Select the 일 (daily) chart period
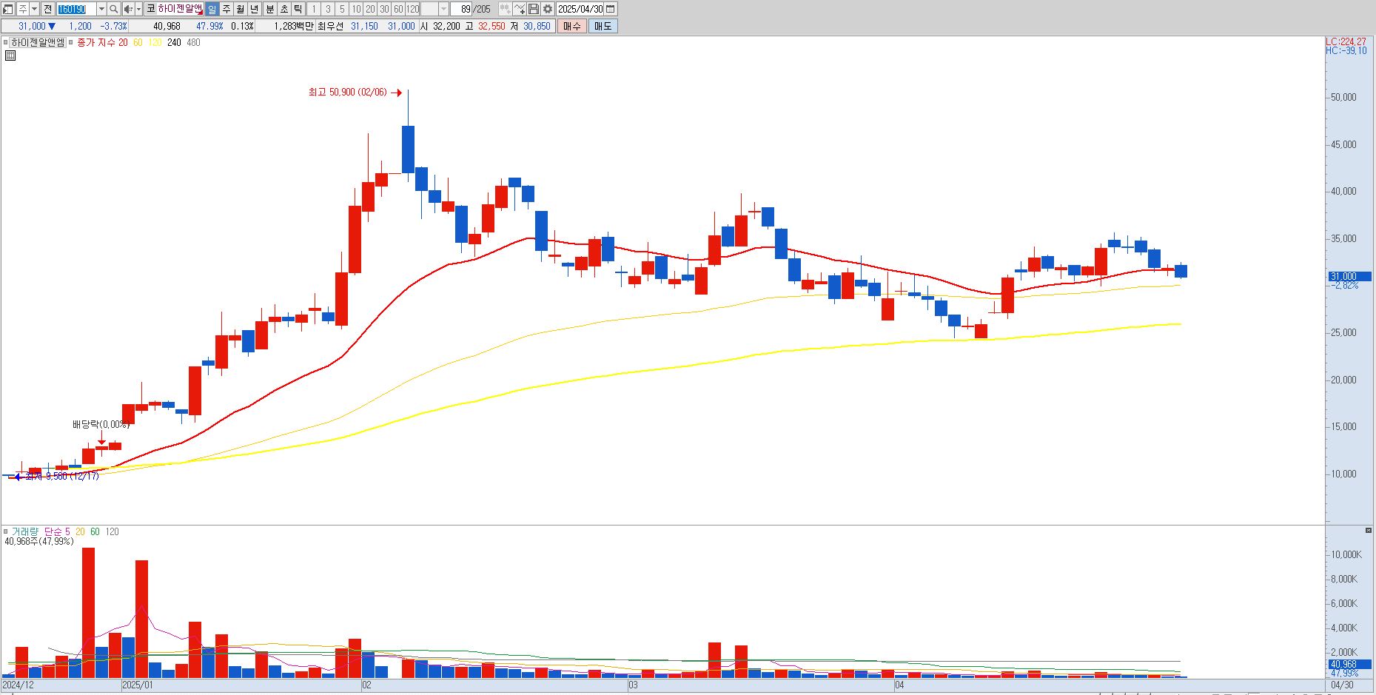Image resolution: width=1376 pixels, height=695 pixels. tap(212, 9)
